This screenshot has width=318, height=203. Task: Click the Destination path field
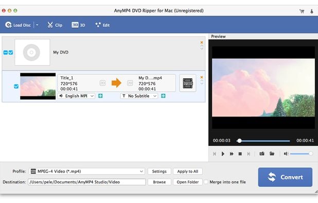[87, 182]
